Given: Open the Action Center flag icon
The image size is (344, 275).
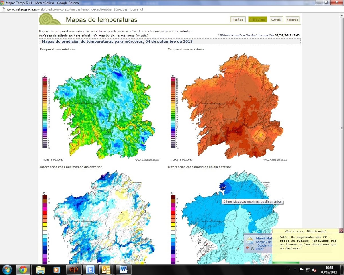Looking at the screenshot, I should [301, 270].
